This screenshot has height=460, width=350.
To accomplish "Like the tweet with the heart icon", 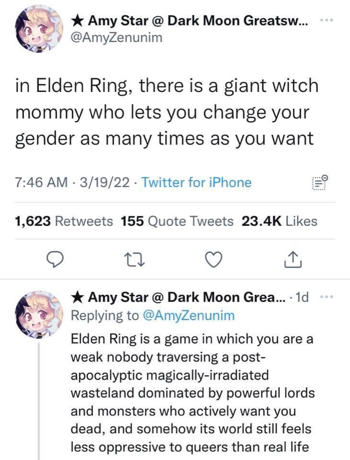I will tap(214, 260).
